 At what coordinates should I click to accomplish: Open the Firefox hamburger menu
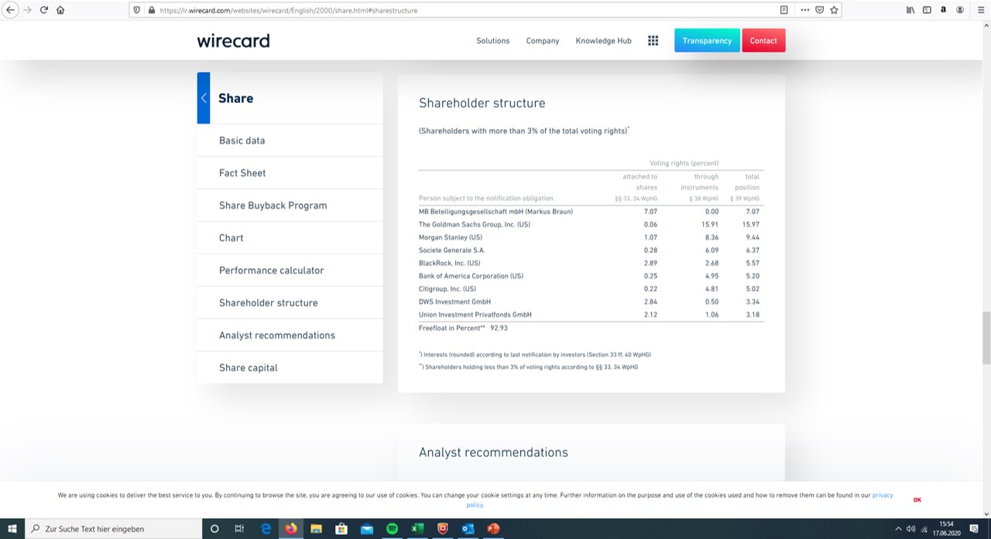click(x=979, y=10)
